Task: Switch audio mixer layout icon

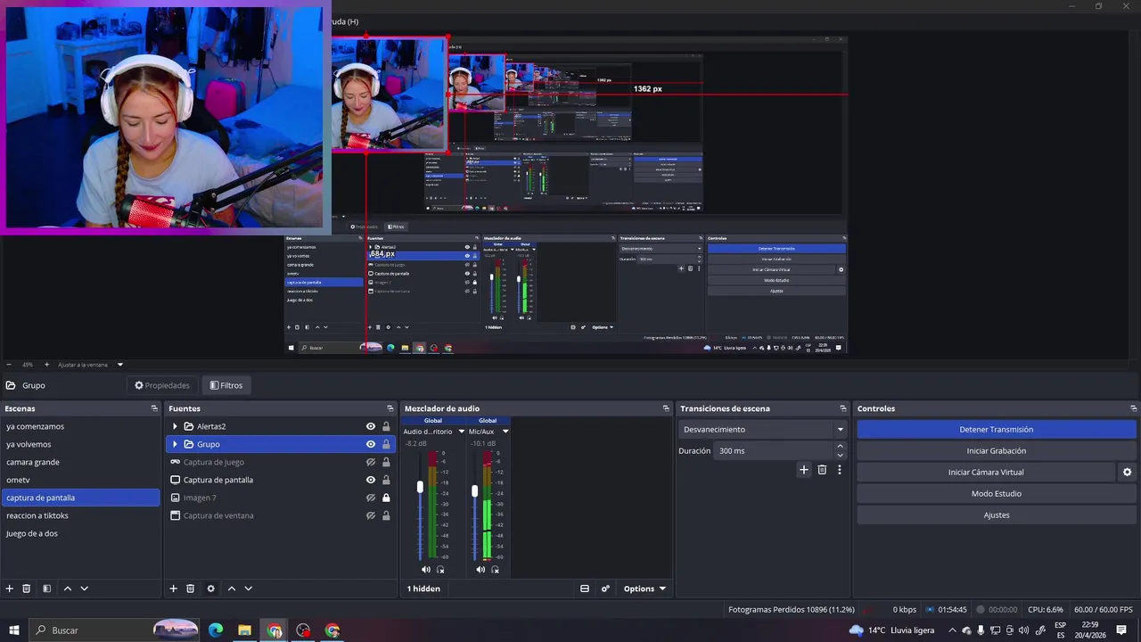Action: tap(585, 588)
